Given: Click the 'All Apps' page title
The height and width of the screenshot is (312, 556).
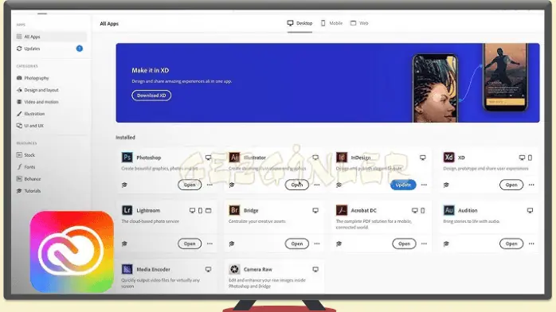Looking at the screenshot, I should (x=109, y=24).
